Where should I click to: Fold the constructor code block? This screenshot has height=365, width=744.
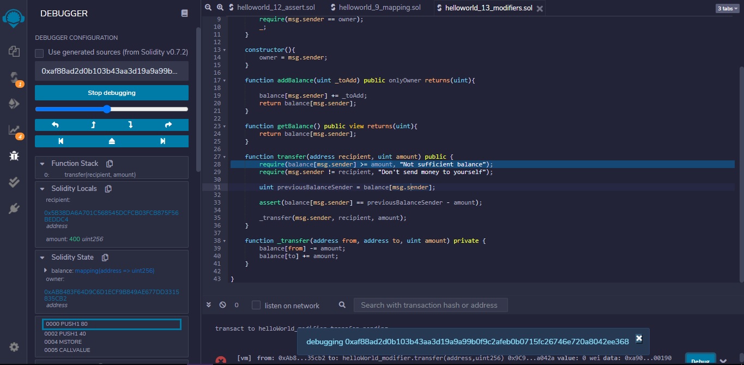click(x=225, y=50)
